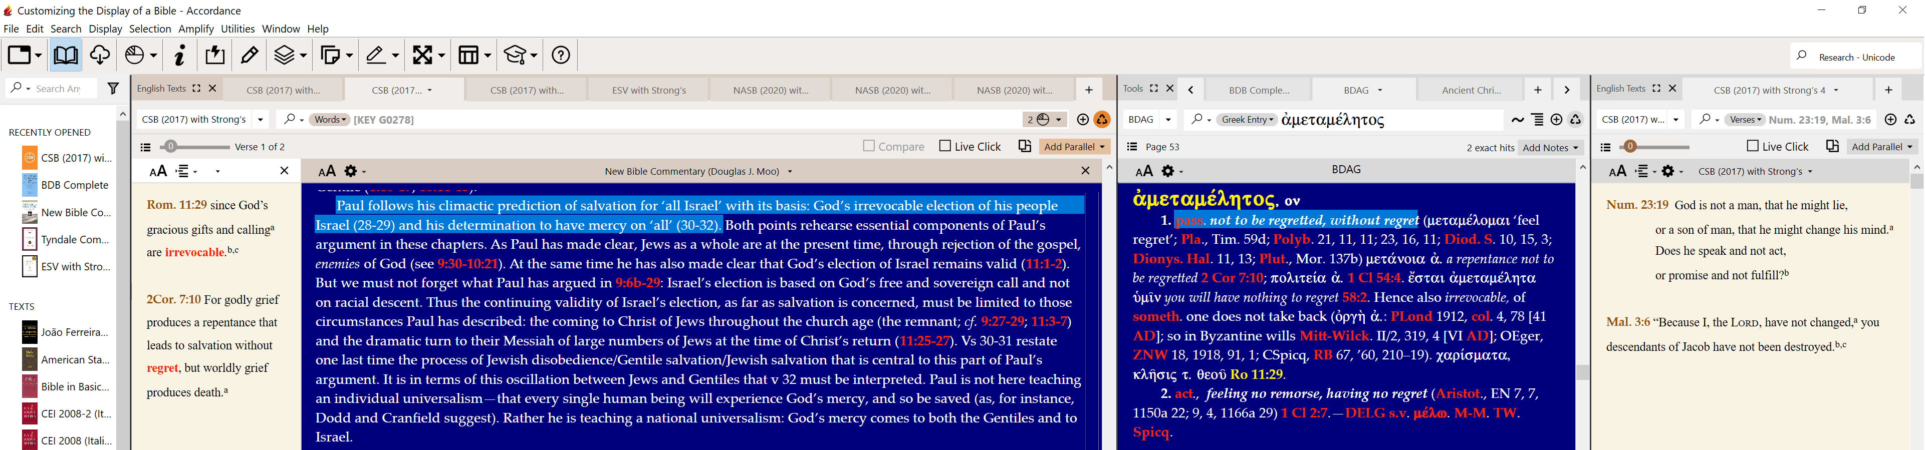Open Tyndale Com... in the recently opened list
1925x450 pixels.
pyautogui.click(x=66, y=240)
